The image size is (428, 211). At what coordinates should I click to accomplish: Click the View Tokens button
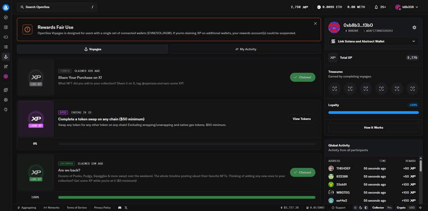pos(302,119)
